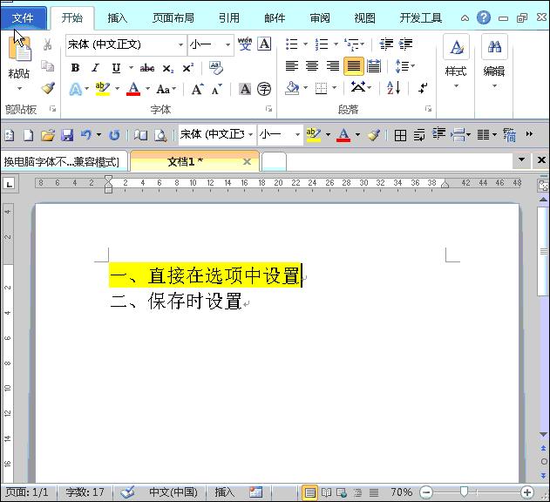The image size is (550, 502).
Task: Open the 邮件 ribbon tab
Action: (x=275, y=17)
